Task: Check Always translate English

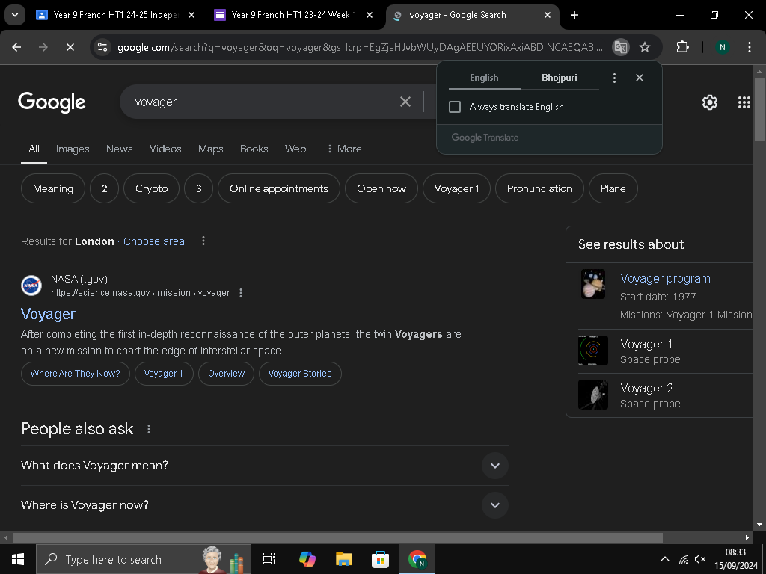Action: tap(455, 107)
